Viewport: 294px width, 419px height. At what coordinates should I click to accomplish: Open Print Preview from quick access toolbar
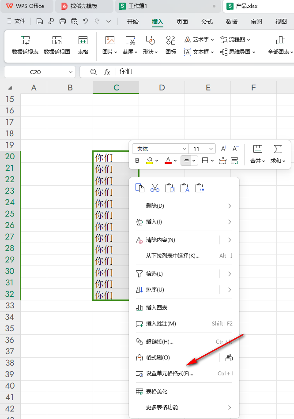tap(74, 21)
